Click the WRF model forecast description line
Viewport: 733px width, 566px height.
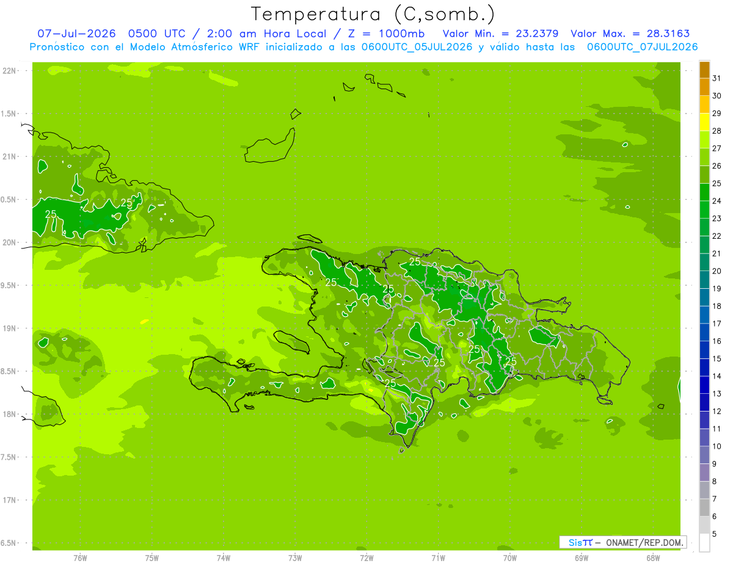coord(363,47)
